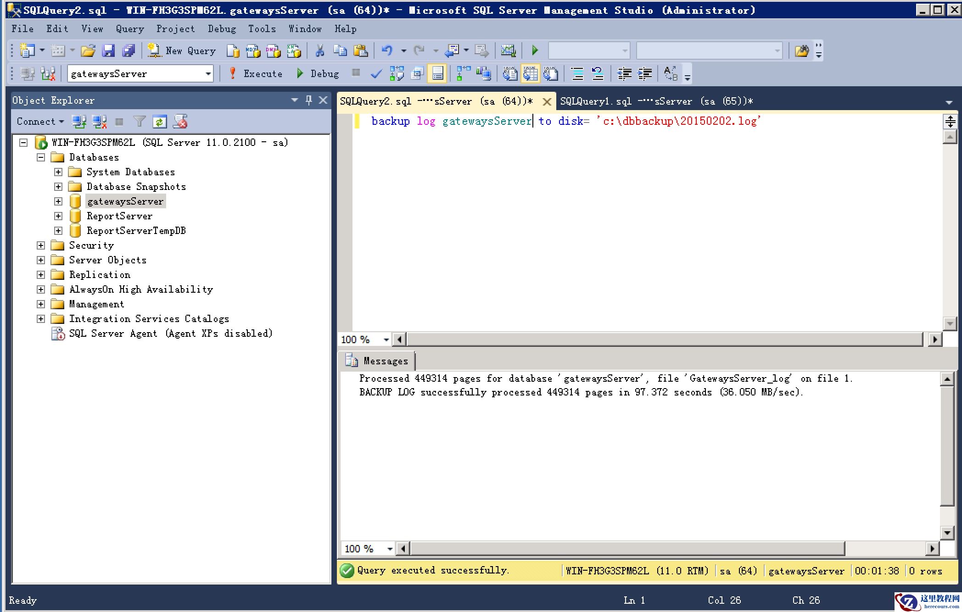Refresh the Object Explorer
Image resolution: width=962 pixels, height=612 pixels.
click(x=160, y=122)
